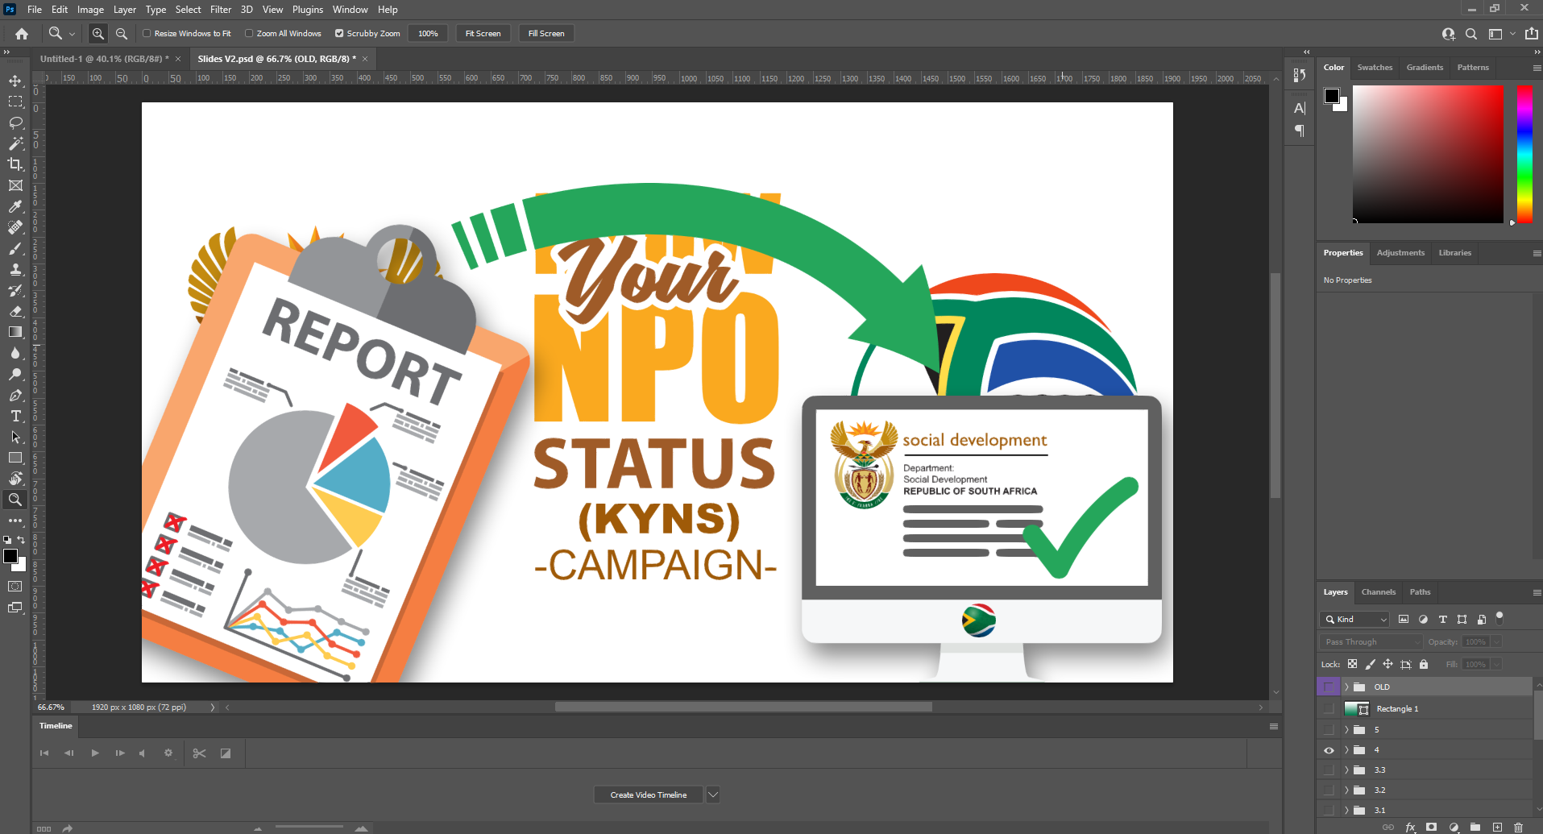Click the Create Video Timeline button
1543x834 pixels.
tap(648, 795)
